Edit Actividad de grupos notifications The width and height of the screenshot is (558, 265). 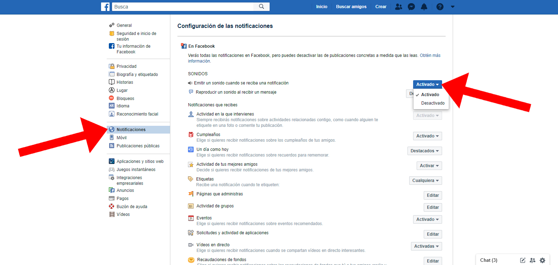coord(433,207)
